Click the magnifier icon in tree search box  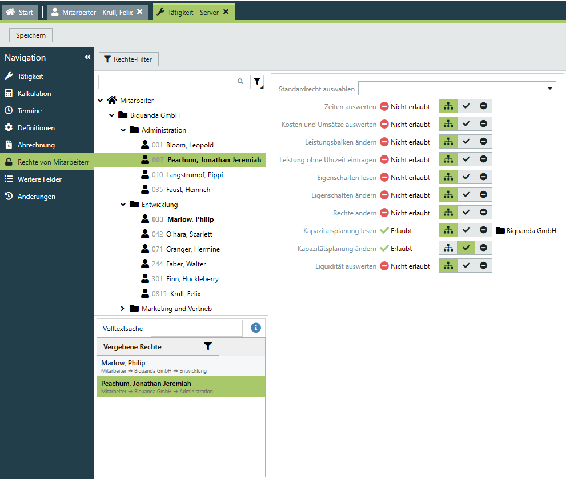click(x=240, y=82)
